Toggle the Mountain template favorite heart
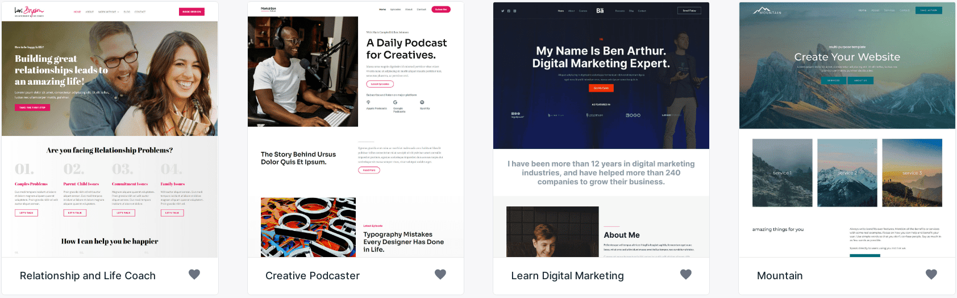The width and height of the screenshot is (957, 298). click(931, 274)
